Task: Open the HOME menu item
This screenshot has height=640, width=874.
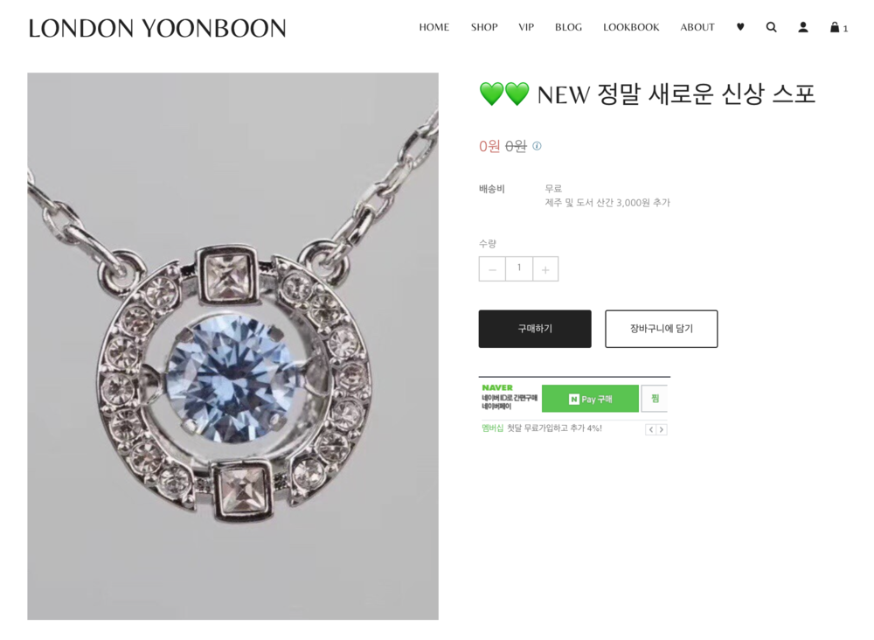Action: pos(434,27)
